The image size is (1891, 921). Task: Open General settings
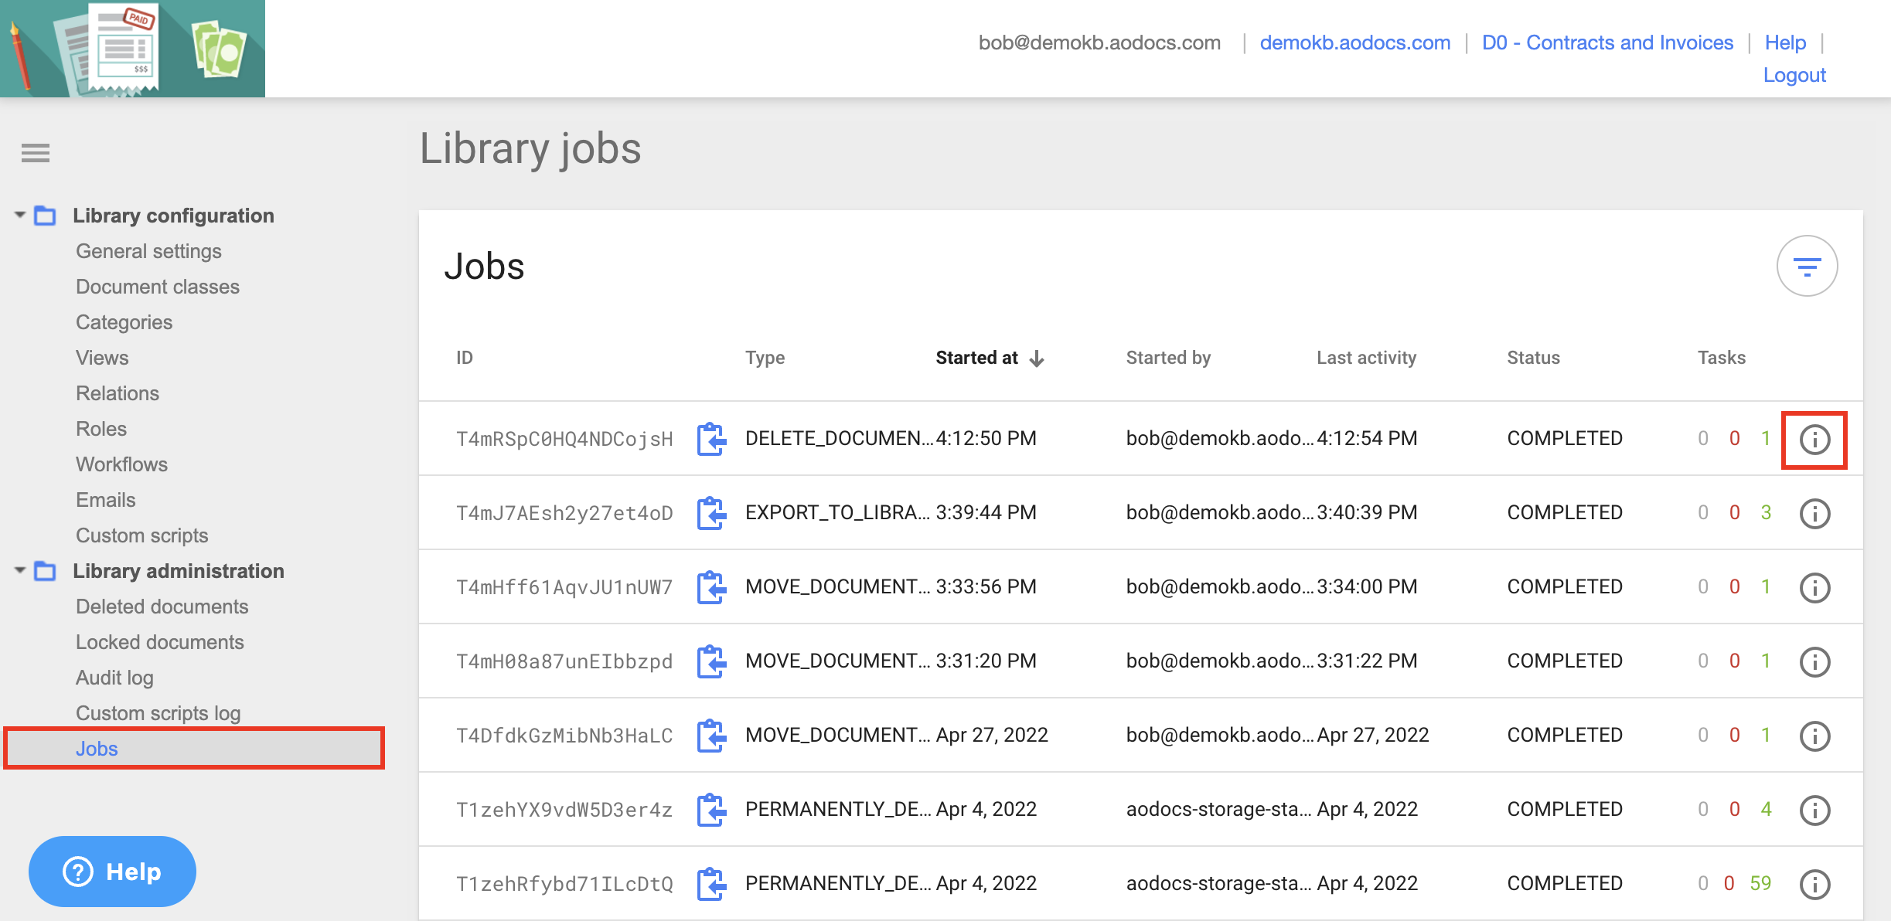[148, 251]
